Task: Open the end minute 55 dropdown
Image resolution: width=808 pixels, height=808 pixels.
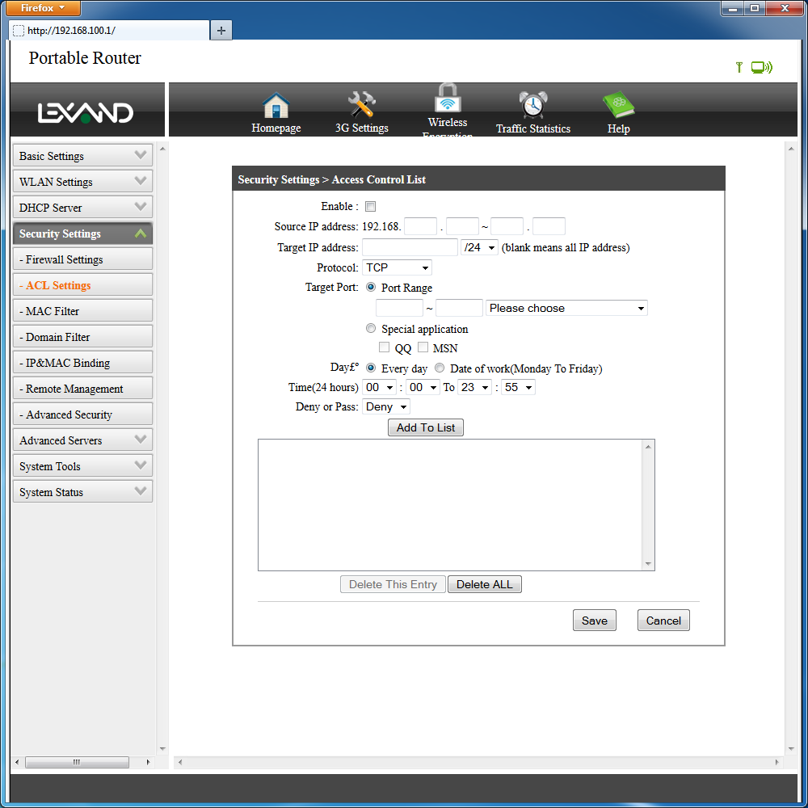Action: coord(519,387)
